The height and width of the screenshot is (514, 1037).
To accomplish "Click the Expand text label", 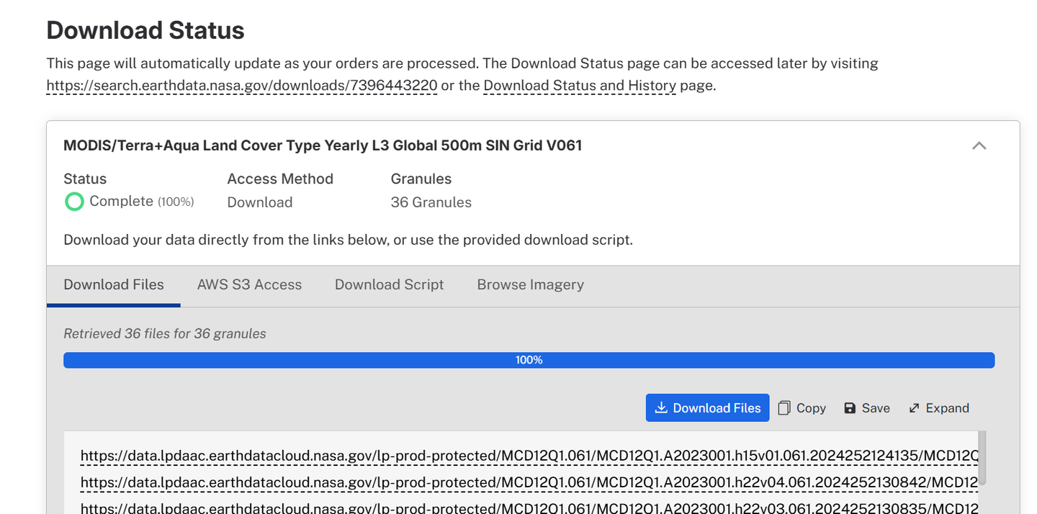I will pos(947,408).
